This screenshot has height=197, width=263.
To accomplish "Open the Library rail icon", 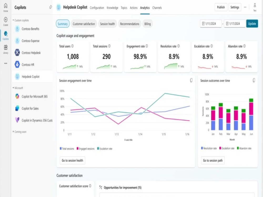I will (x=6, y=49).
